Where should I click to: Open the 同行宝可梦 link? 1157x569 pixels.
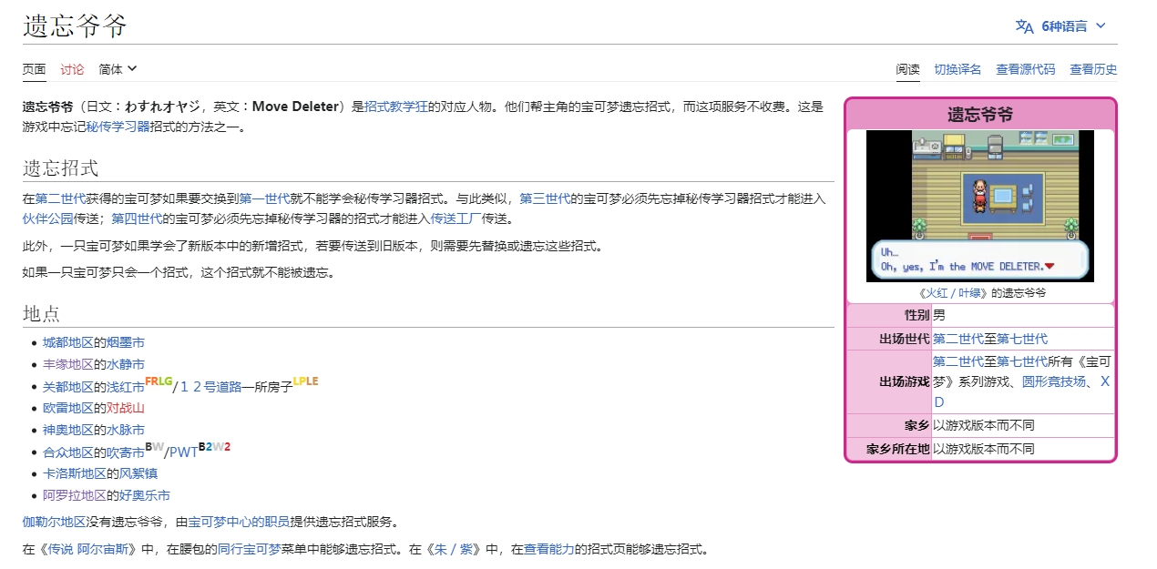(249, 549)
